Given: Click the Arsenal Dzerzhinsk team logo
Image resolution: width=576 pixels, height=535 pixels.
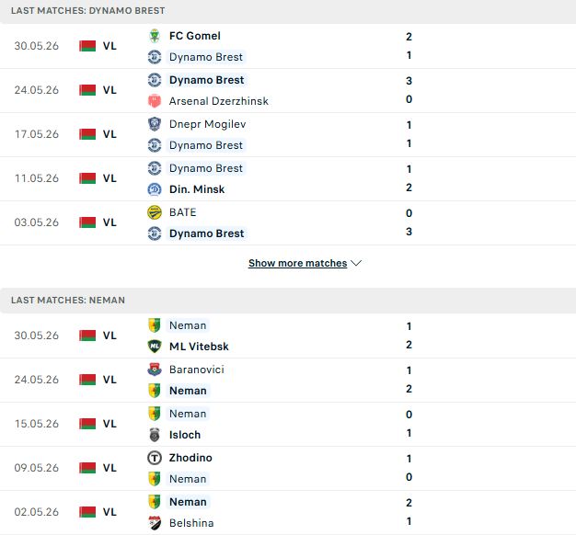Looking at the screenshot, I should (155, 101).
